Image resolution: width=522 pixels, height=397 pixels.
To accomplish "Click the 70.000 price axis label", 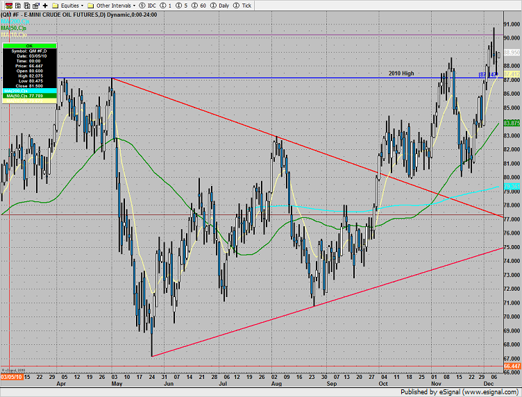I will (512, 316).
